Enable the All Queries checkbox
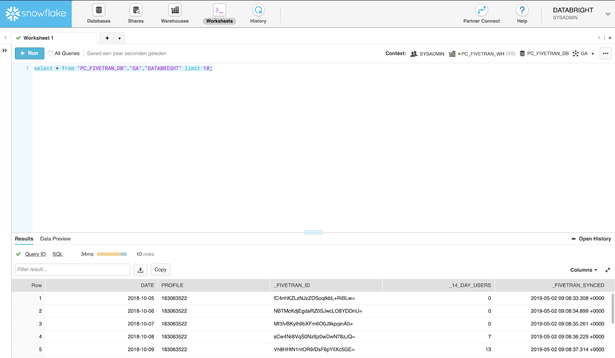The image size is (615, 358). pyautogui.click(x=50, y=53)
